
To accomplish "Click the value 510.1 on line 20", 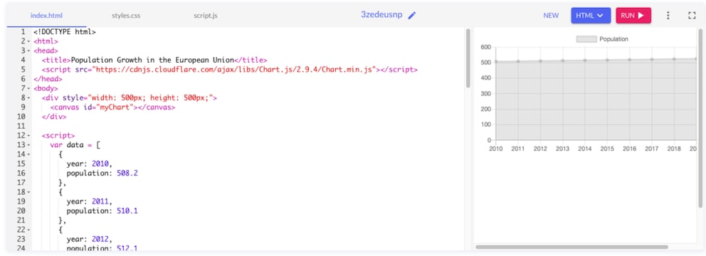I will 127,211.
